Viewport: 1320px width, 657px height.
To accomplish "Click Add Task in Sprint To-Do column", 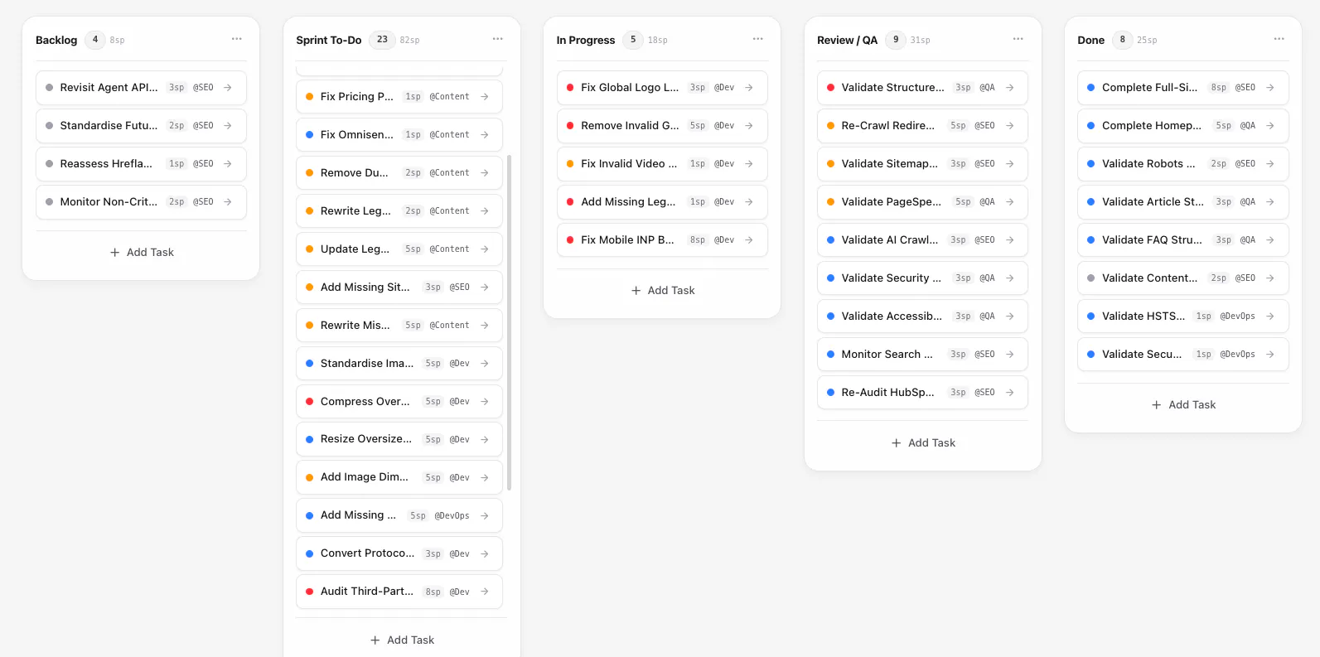I will coord(402,640).
